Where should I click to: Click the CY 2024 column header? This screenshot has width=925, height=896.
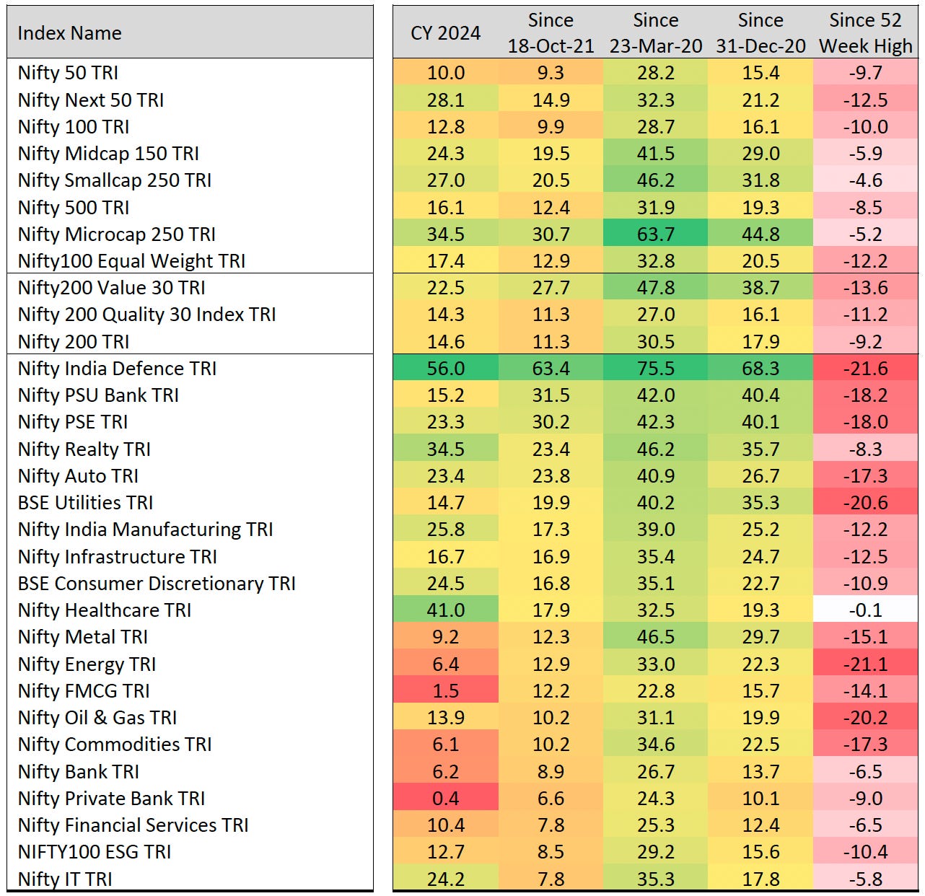point(446,33)
